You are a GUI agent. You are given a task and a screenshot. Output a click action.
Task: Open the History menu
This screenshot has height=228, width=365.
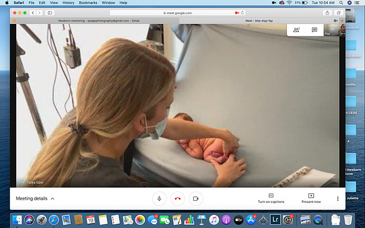(x=68, y=3)
